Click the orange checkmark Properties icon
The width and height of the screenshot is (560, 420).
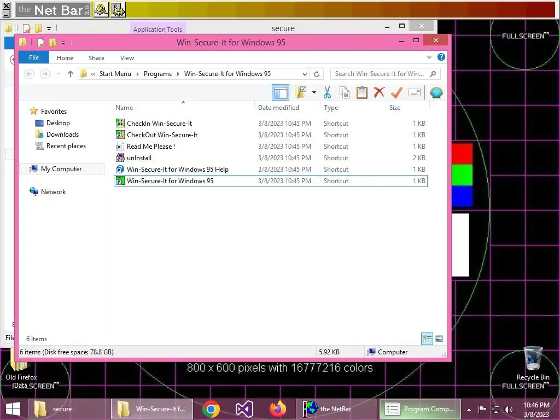pyautogui.click(x=396, y=92)
